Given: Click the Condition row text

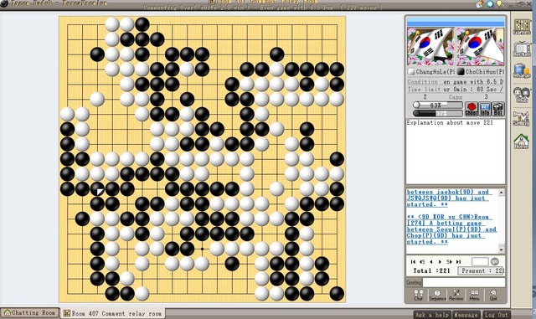Looking at the screenshot, I should click(x=456, y=82).
